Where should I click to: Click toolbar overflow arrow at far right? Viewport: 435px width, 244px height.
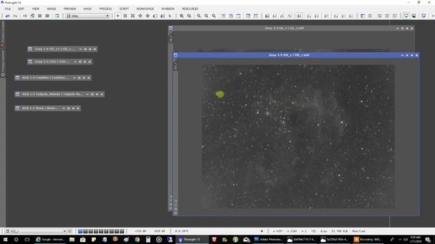(432, 16)
